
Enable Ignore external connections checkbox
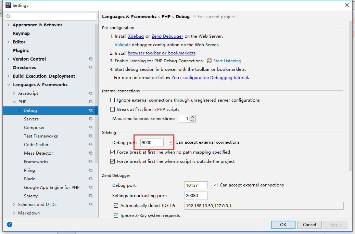coord(112,100)
